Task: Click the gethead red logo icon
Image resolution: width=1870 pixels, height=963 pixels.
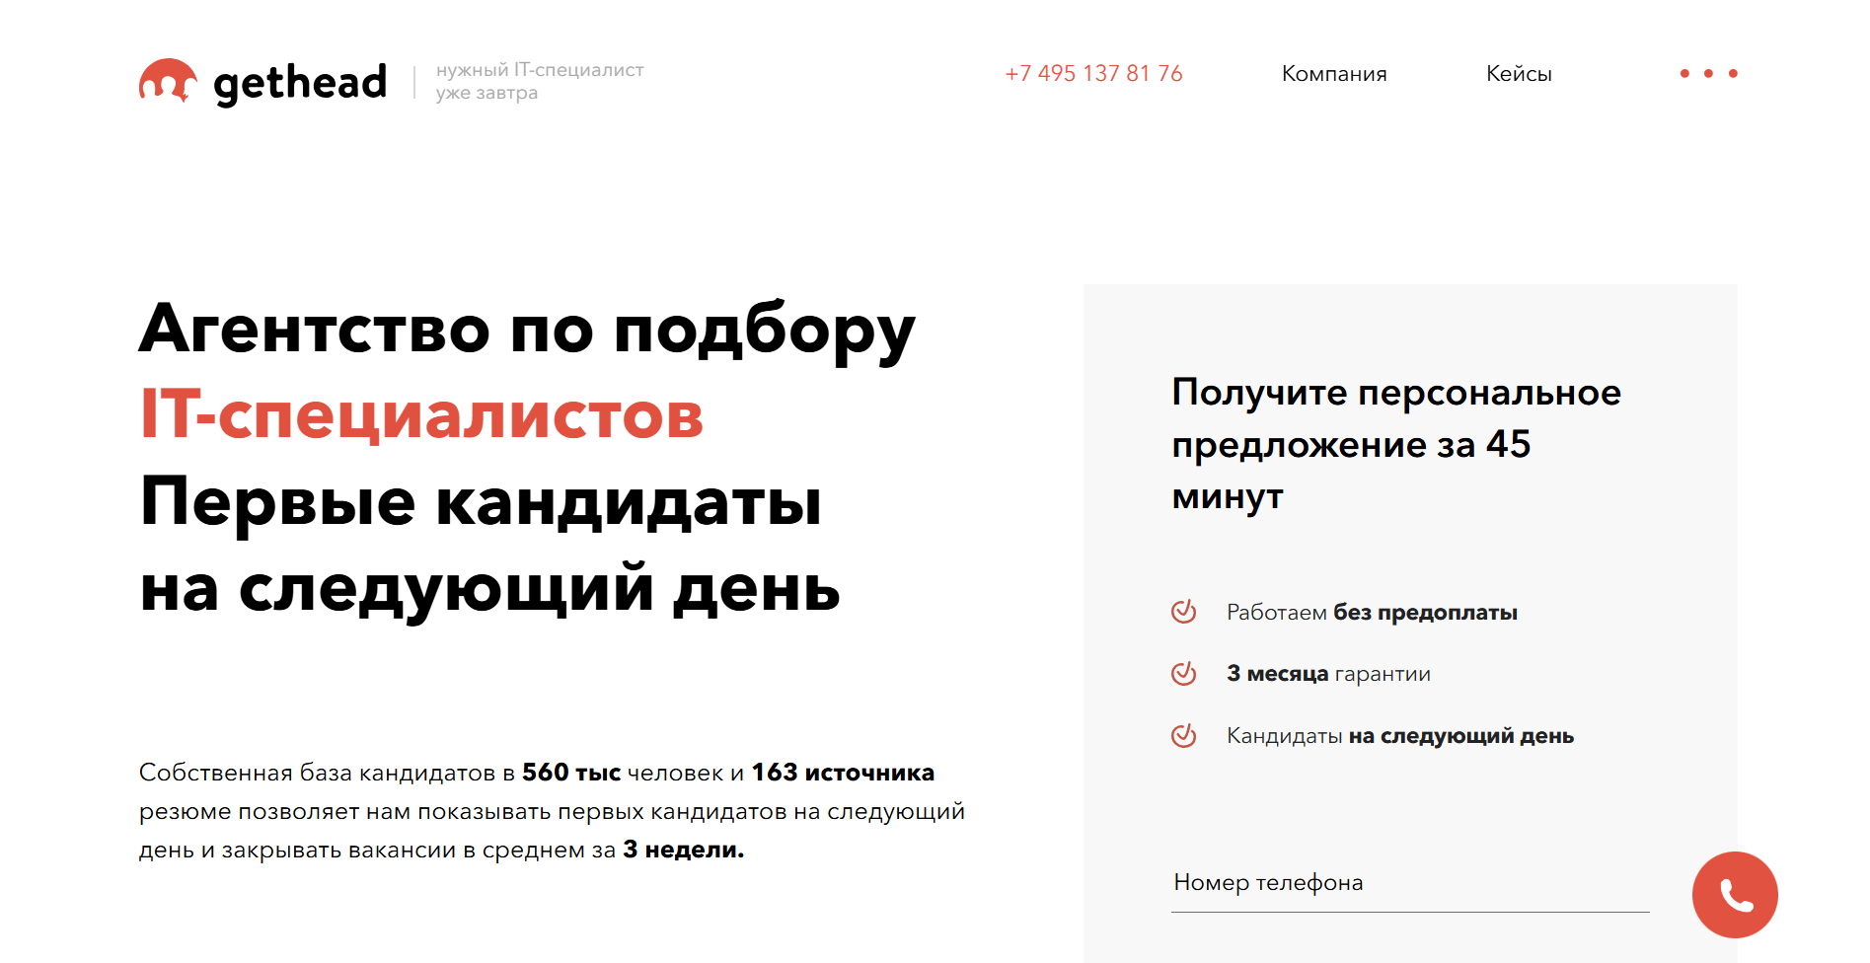Action: pyautogui.click(x=168, y=81)
